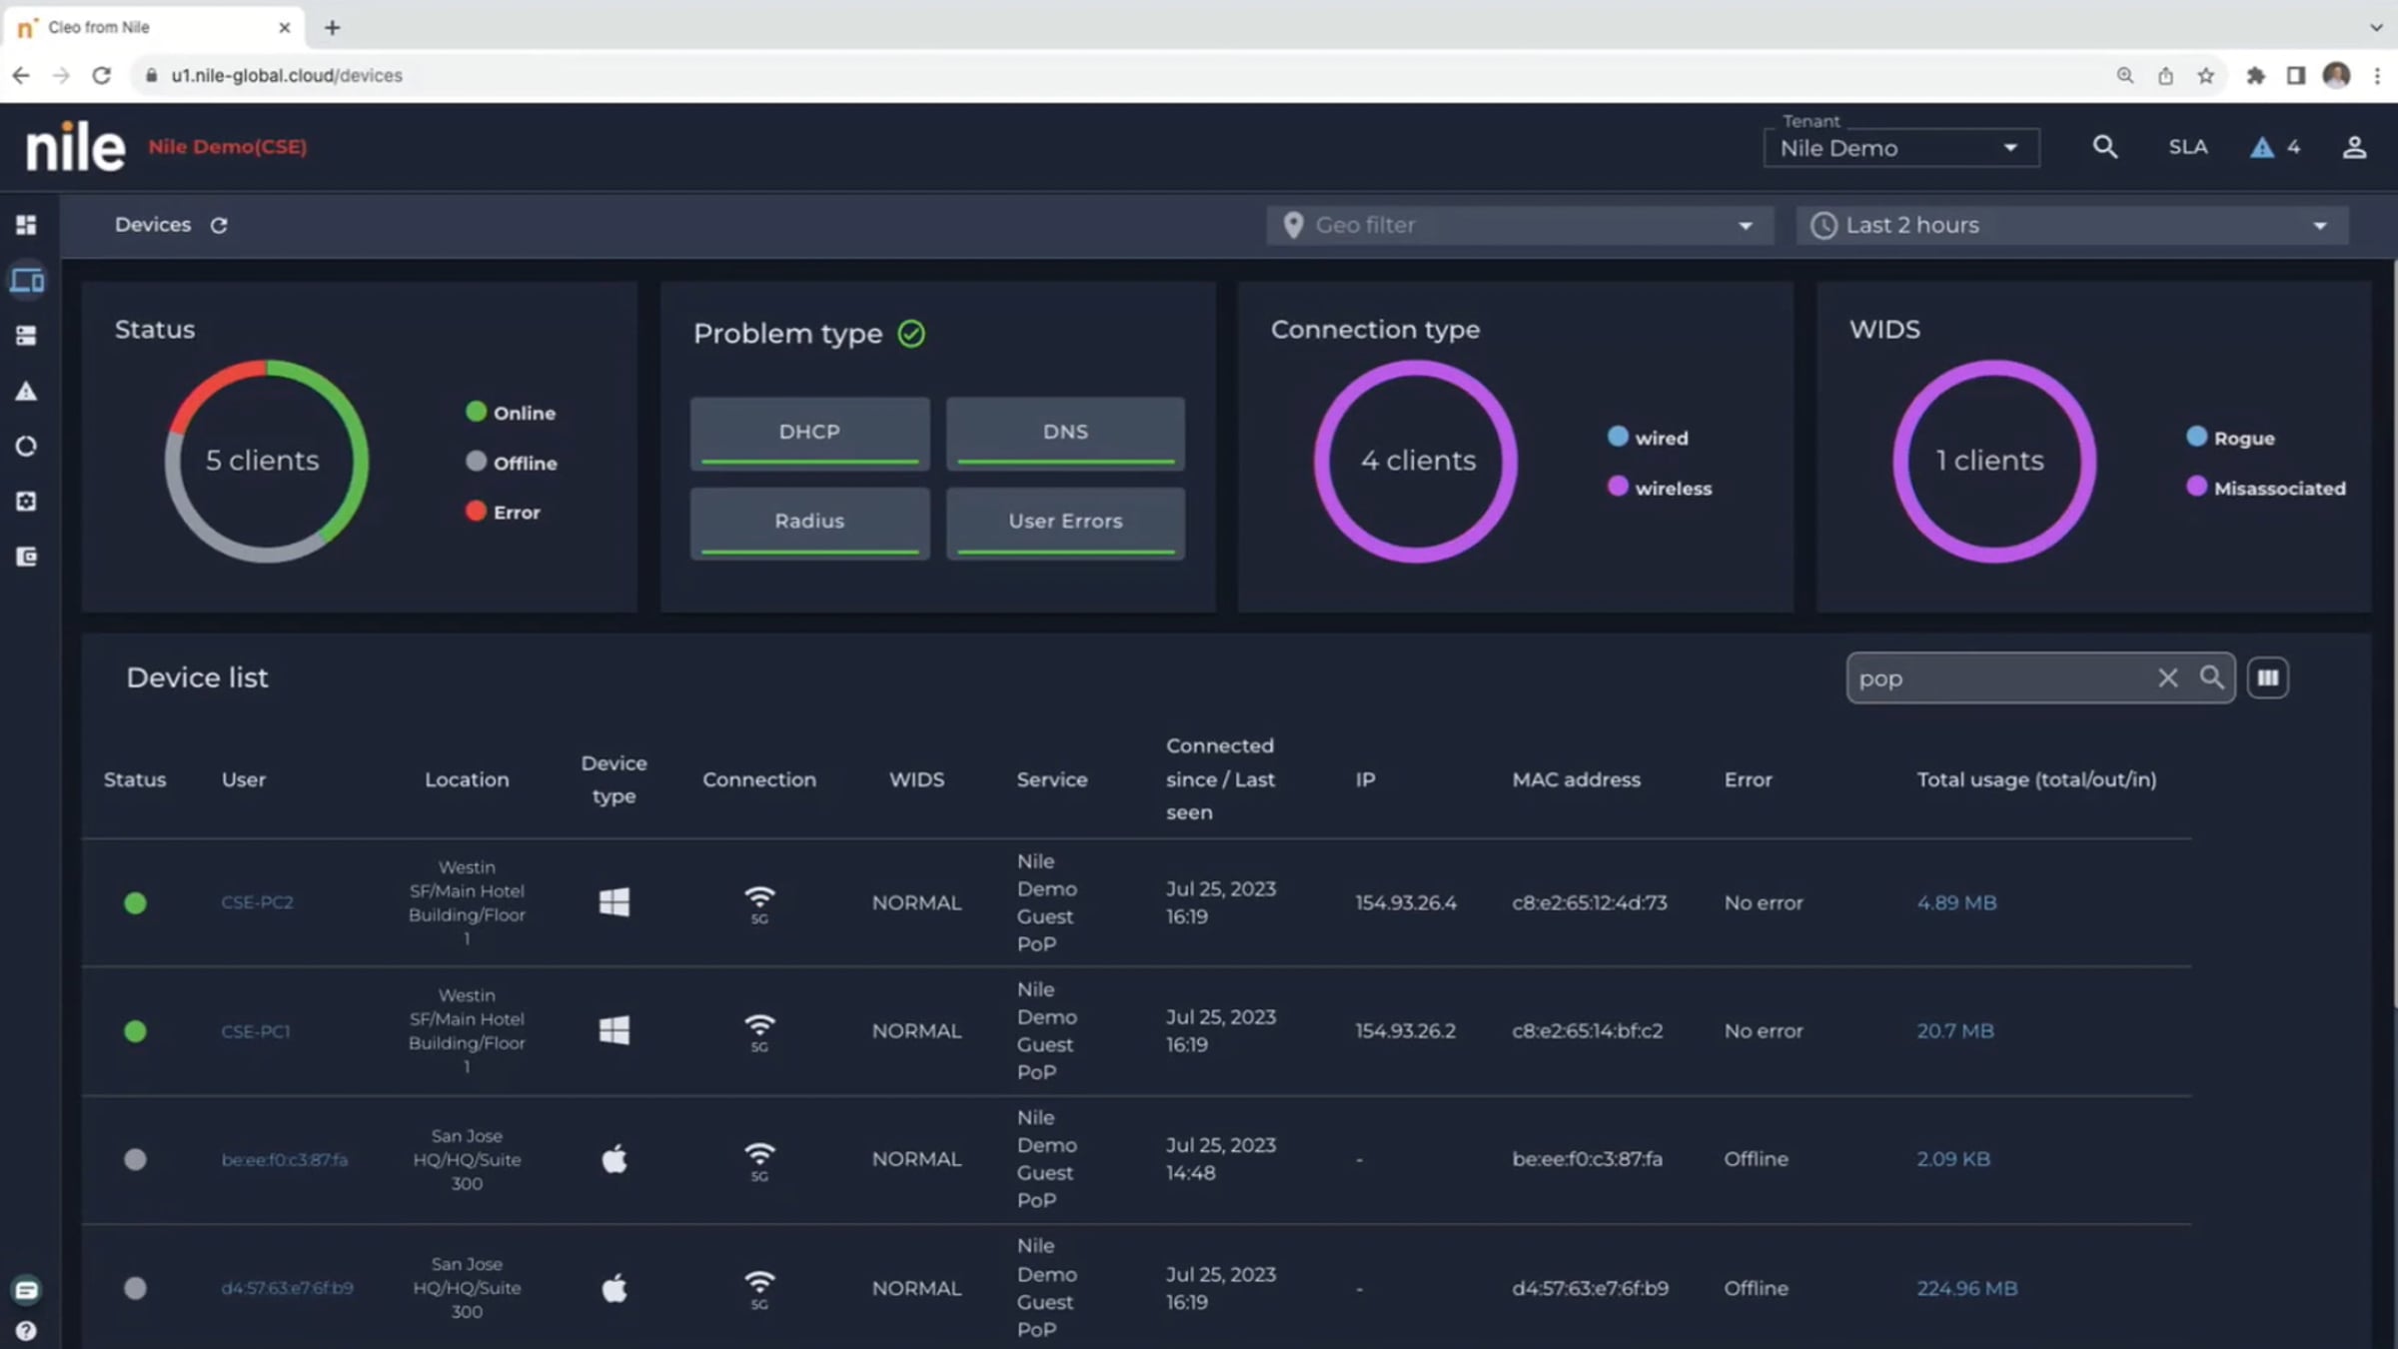Click the magnifier icon in top header
This screenshot has width=2398, height=1349.
tap(2104, 148)
